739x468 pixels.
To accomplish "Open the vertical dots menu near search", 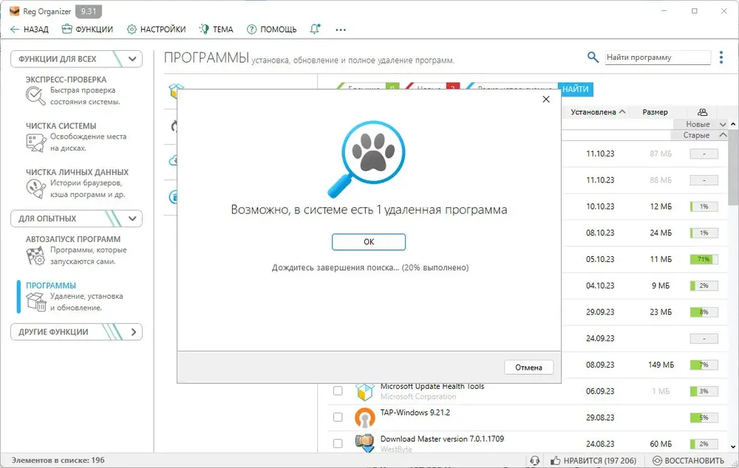I will click(721, 58).
